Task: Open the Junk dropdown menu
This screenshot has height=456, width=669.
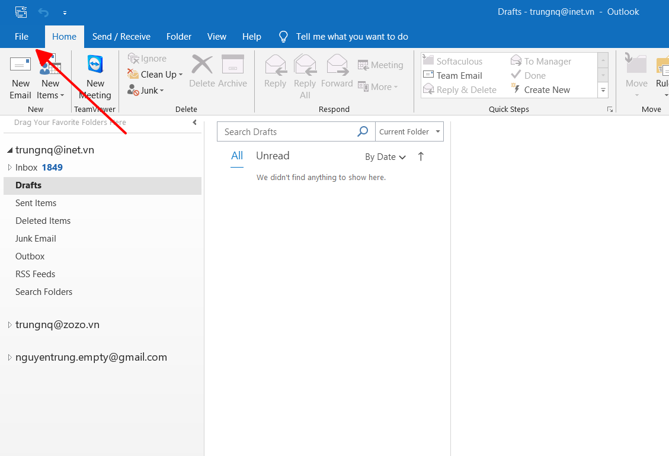Action: point(146,91)
